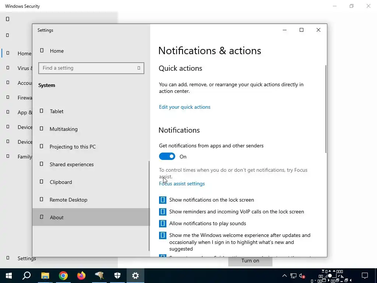Minimize the Settings window
This screenshot has width=377, height=283.
[285, 30]
